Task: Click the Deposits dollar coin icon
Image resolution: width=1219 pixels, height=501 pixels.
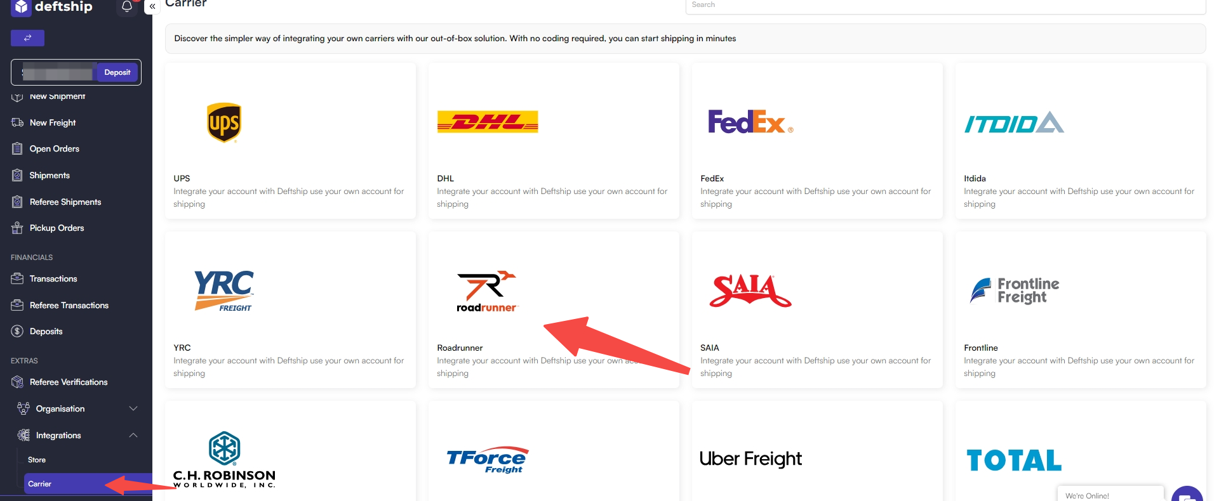Action: (17, 331)
